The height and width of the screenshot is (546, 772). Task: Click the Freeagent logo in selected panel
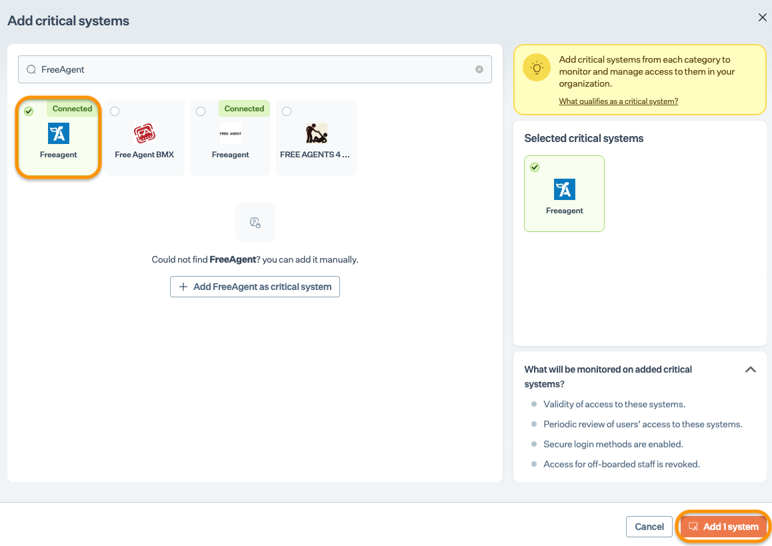click(x=564, y=189)
